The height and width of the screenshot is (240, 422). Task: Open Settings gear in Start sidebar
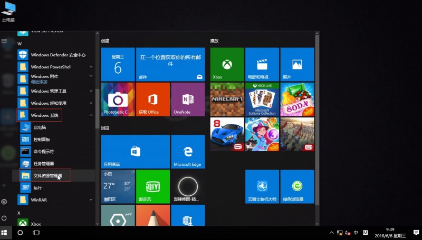point(4,202)
